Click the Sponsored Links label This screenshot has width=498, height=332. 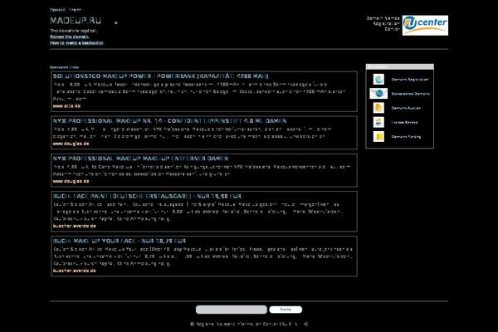(x=64, y=67)
